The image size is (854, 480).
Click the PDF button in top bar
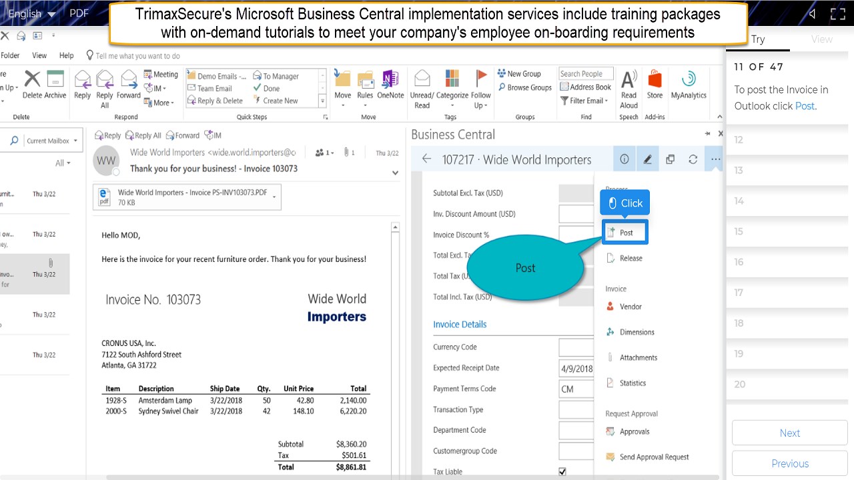pos(79,13)
